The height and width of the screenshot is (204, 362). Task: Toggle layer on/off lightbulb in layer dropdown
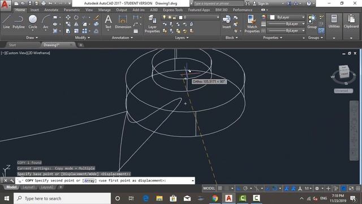point(164,18)
